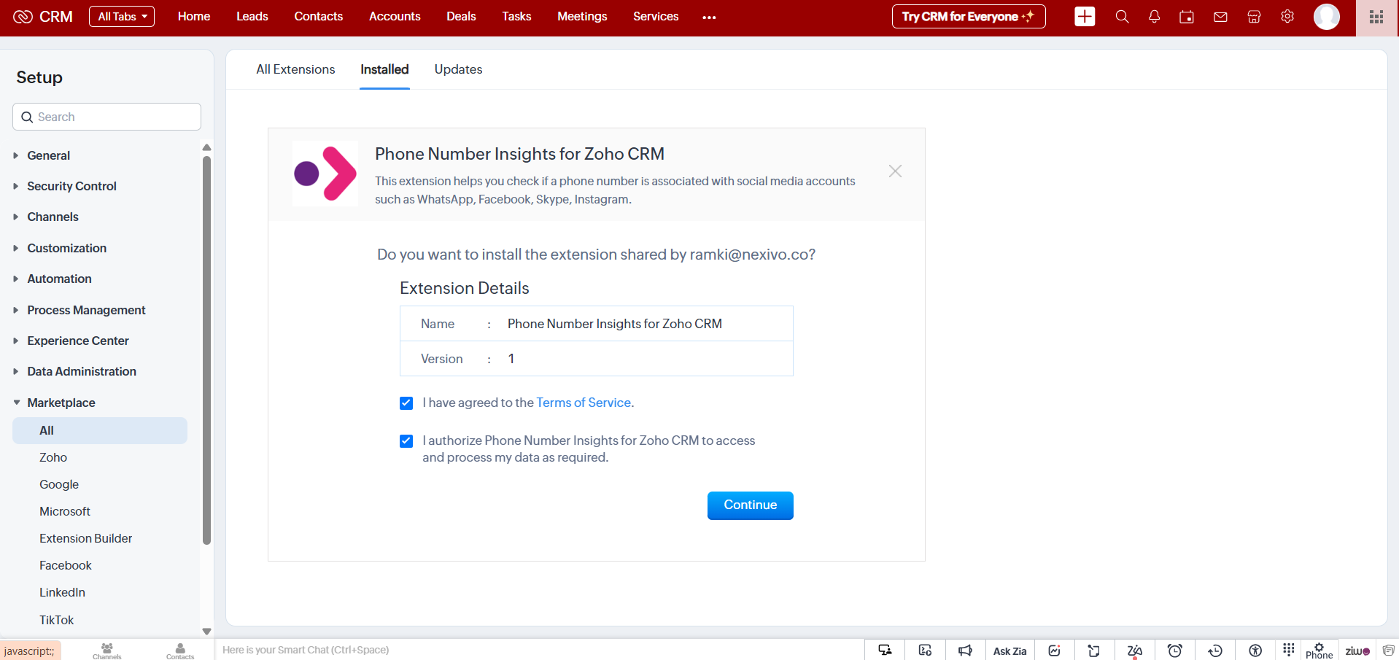
Task: Open the Accounts module
Action: [x=395, y=16]
